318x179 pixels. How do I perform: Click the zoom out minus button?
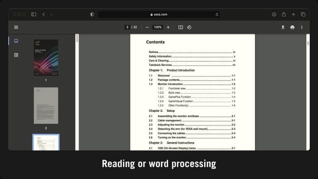pos(147,27)
